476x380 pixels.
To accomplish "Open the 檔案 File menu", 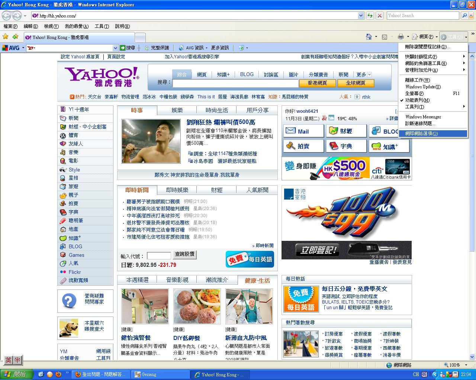I will [x=10, y=26].
